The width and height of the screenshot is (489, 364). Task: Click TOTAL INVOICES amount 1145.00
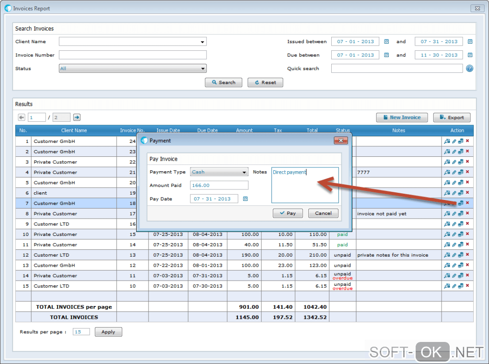[x=247, y=317]
